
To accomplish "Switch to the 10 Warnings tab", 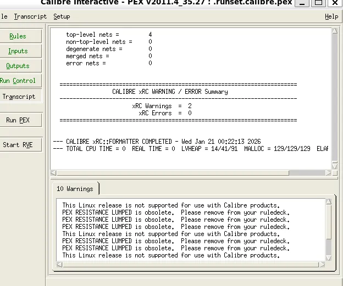I will coord(75,189).
